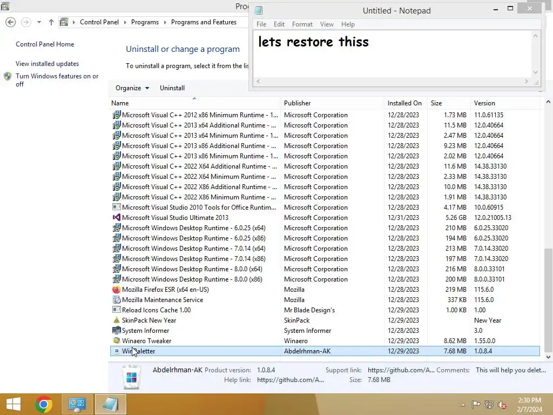The image size is (553, 415).
Task: Click the large WinPaletter details pane icon
Action: click(x=131, y=377)
